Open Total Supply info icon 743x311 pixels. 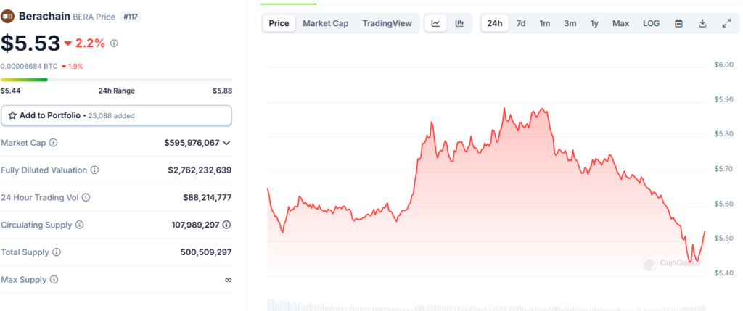point(57,252)
